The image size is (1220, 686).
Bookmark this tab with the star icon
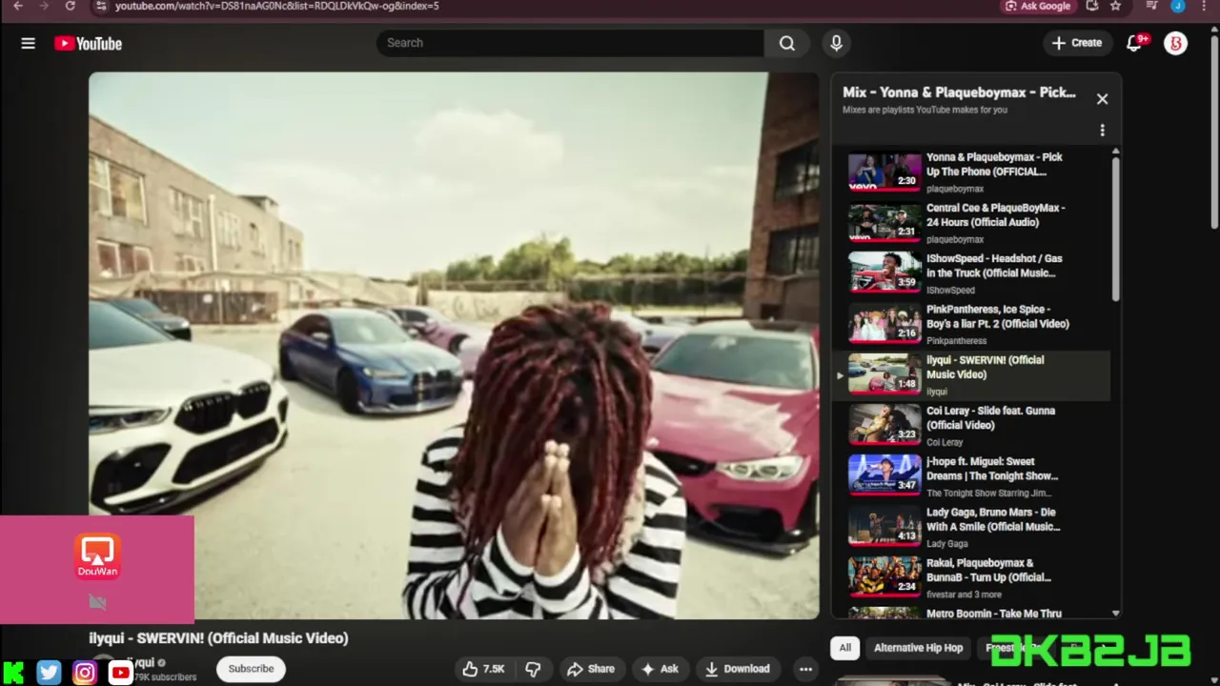point(1115,6)
